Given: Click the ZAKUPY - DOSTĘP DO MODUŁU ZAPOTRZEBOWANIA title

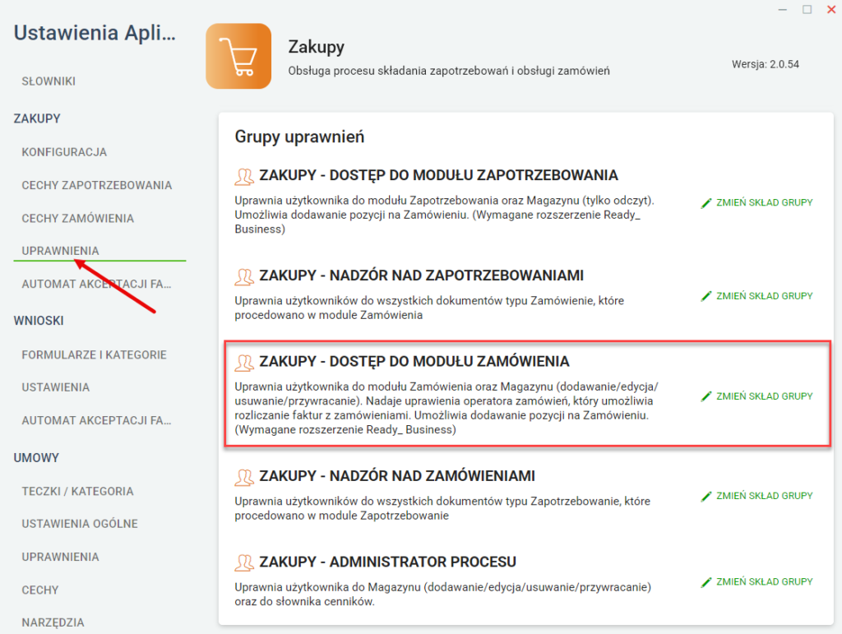Looking at the screenshot, I should [439, 175].
